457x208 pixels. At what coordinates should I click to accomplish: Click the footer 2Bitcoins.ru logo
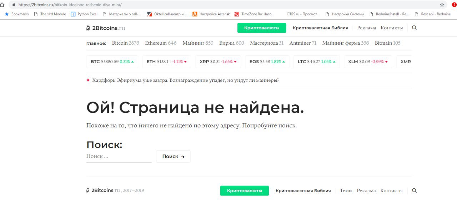coord(104,190)
